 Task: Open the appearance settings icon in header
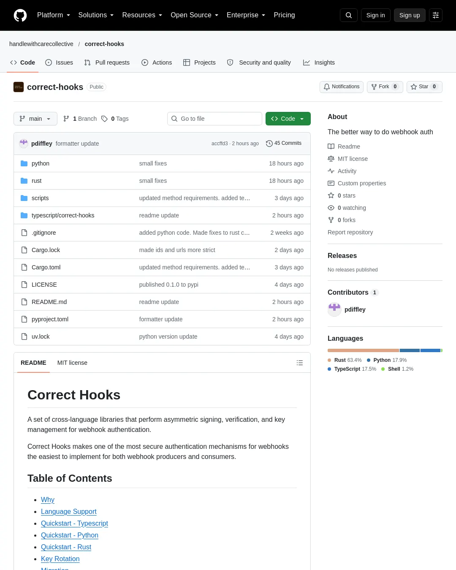point(436,15)
